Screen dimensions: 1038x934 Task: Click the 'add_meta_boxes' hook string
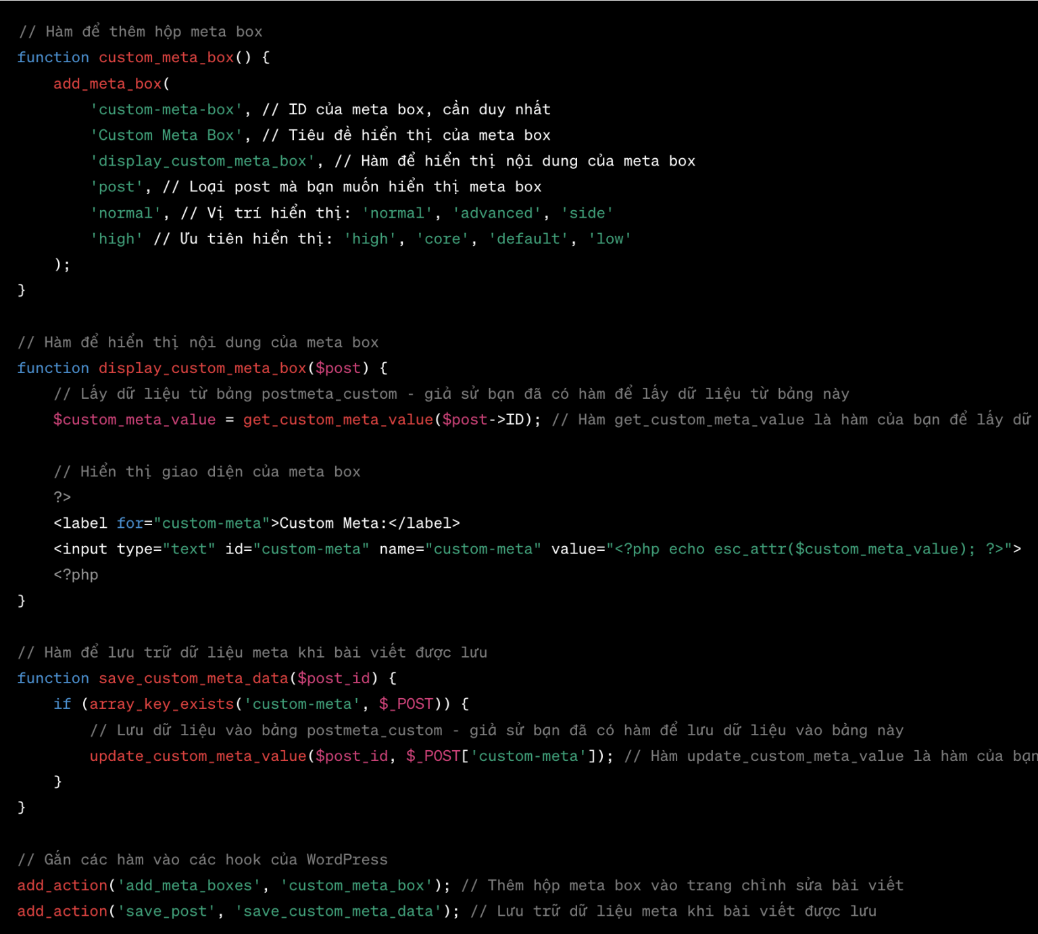189,885
